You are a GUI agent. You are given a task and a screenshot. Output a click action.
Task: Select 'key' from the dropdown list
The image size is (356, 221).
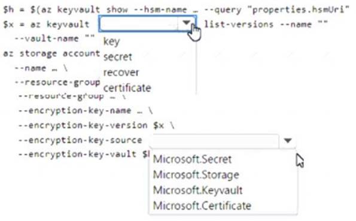(x=111, y=41)
